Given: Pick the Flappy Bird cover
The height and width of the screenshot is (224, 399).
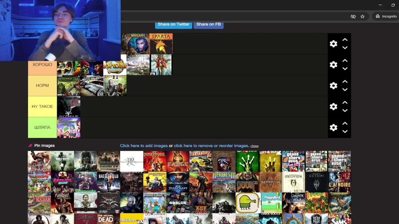Looking at the screenshot, I should pos(270,203).
